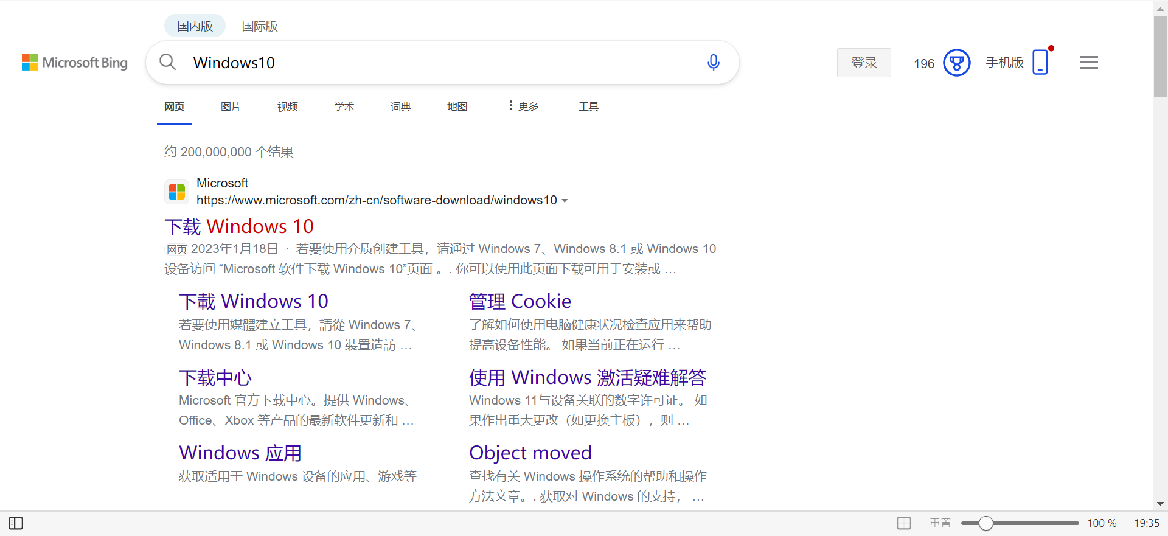Open the 地图 tab

click(x=457, y=106)
